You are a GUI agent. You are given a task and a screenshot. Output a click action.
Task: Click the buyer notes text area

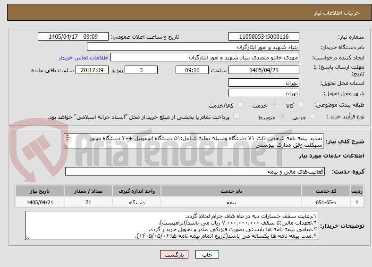tap(171, 225)
